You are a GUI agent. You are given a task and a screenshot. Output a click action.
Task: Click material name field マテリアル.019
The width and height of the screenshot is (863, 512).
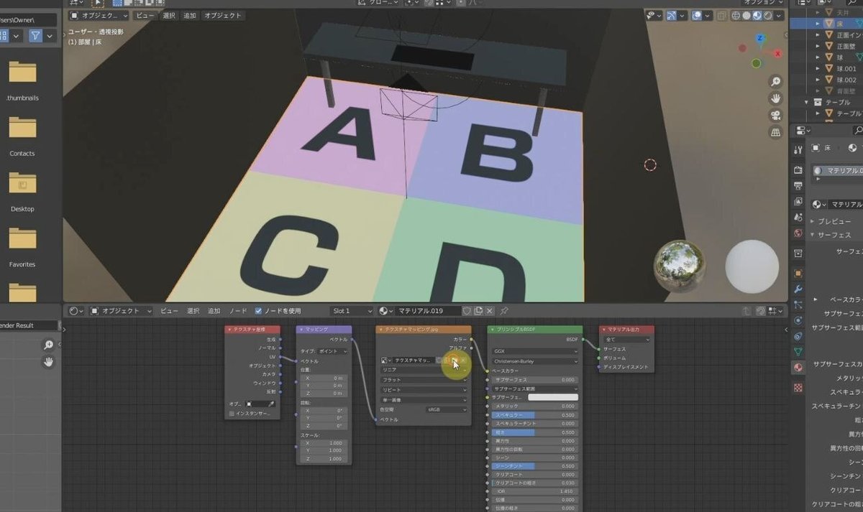[x=427, y=311]
